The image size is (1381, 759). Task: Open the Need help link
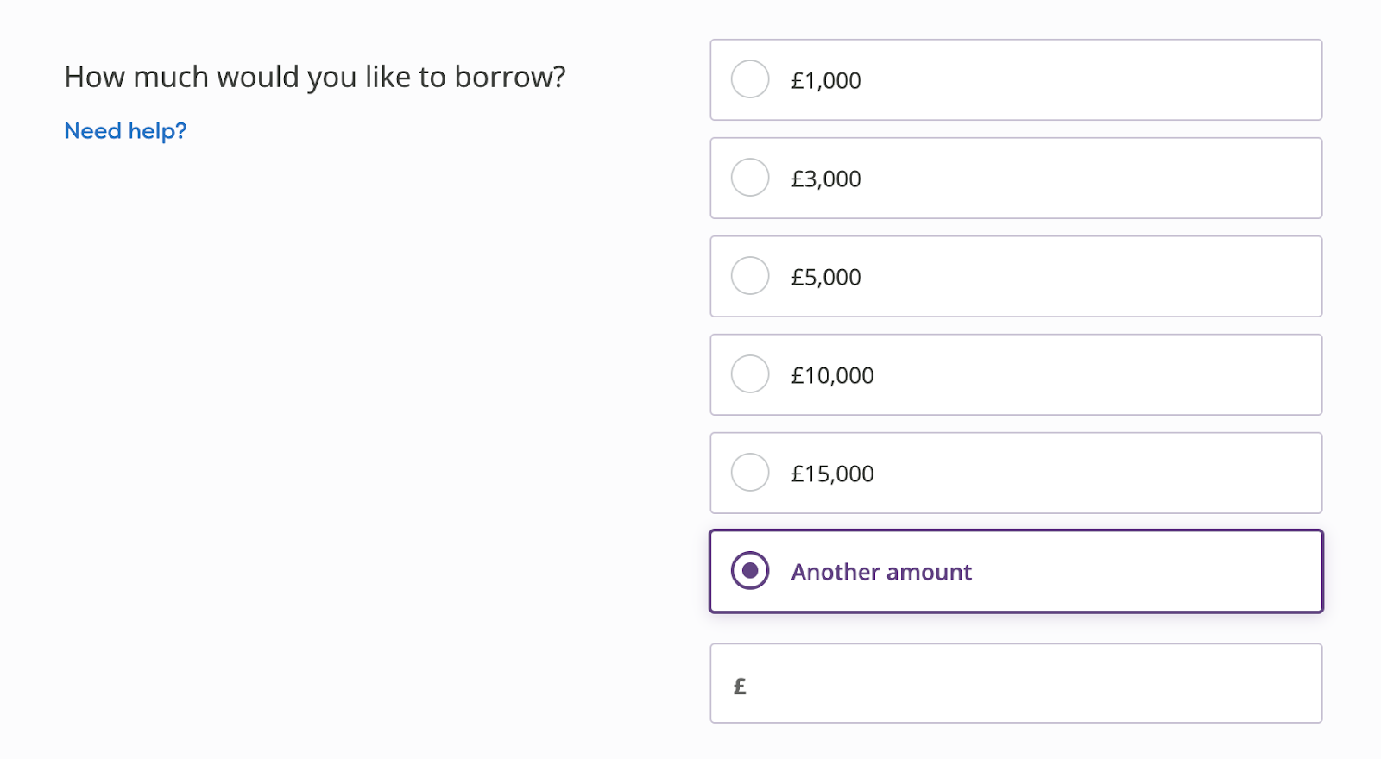click(123, 130)
